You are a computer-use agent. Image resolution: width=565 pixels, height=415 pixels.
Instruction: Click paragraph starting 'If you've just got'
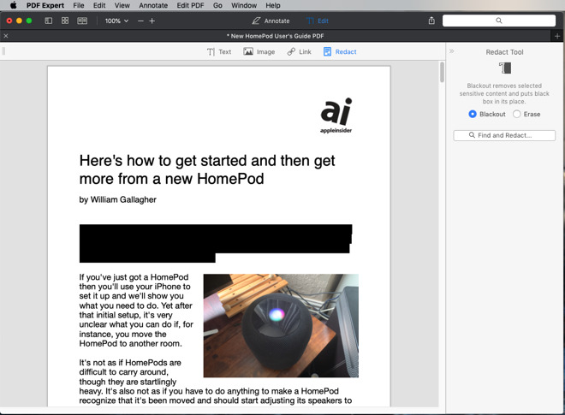point(136,310)
